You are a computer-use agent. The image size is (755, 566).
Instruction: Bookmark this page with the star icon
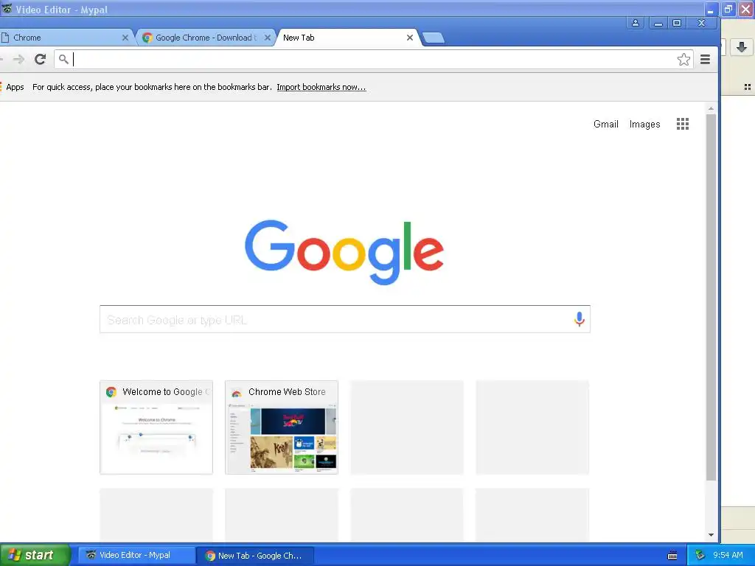[683, 59]
